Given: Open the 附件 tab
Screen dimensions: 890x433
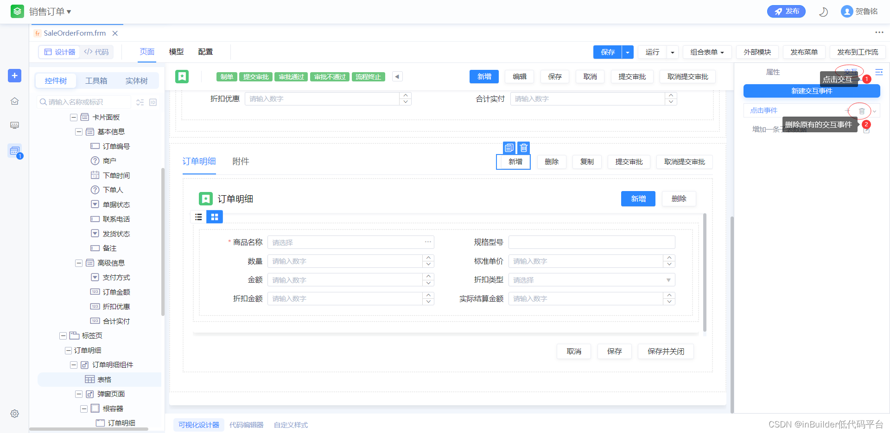Looking at the screenshot, I should [241, 161].
